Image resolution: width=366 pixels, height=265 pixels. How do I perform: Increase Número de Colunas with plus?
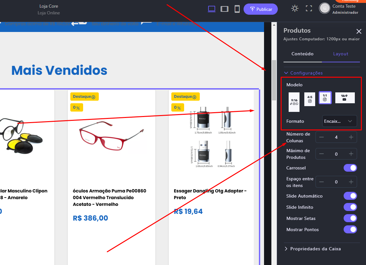pyautogui.click(x=351, y=137)
